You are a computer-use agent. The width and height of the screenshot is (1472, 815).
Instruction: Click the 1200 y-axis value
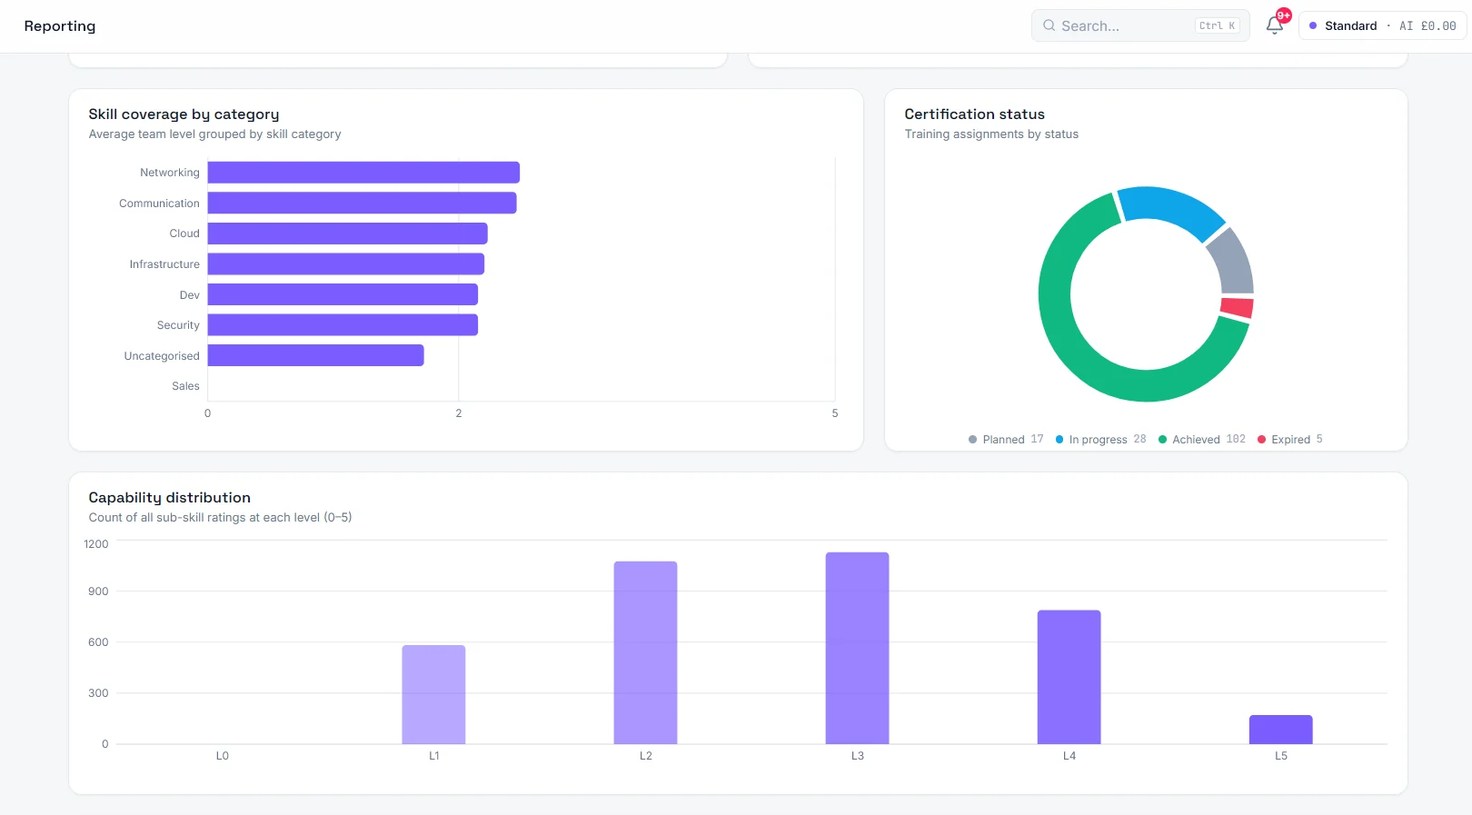96,544
